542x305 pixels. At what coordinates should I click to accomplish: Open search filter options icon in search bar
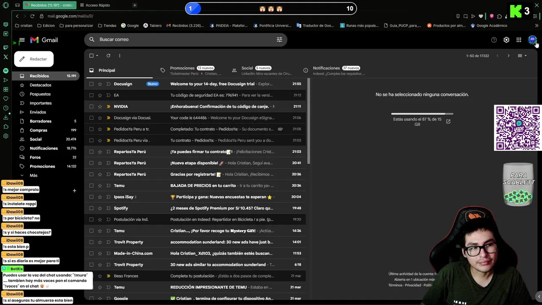279,39
